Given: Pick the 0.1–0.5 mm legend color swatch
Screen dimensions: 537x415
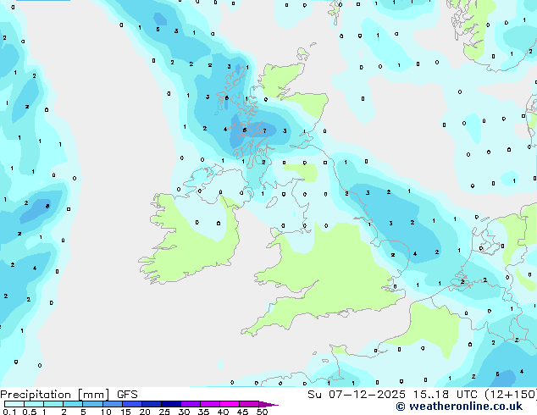Looking at the screenshot, I should pos(14,404).
